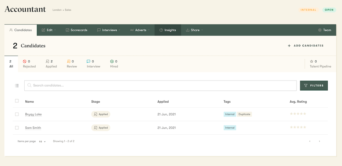
Task: Open the Items per page dropdown
Action: point(42,141)
